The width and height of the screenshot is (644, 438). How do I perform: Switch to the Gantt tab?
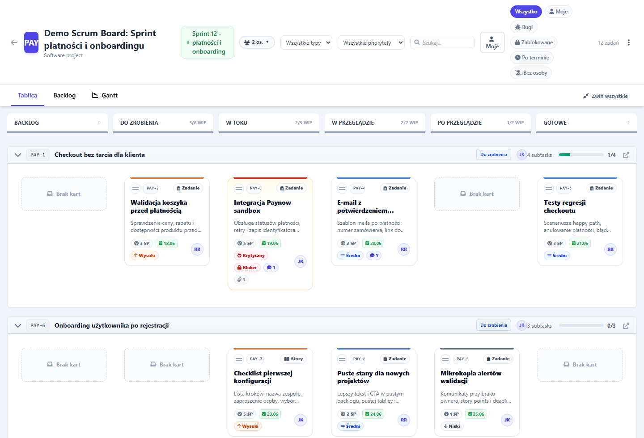(105, 96)
